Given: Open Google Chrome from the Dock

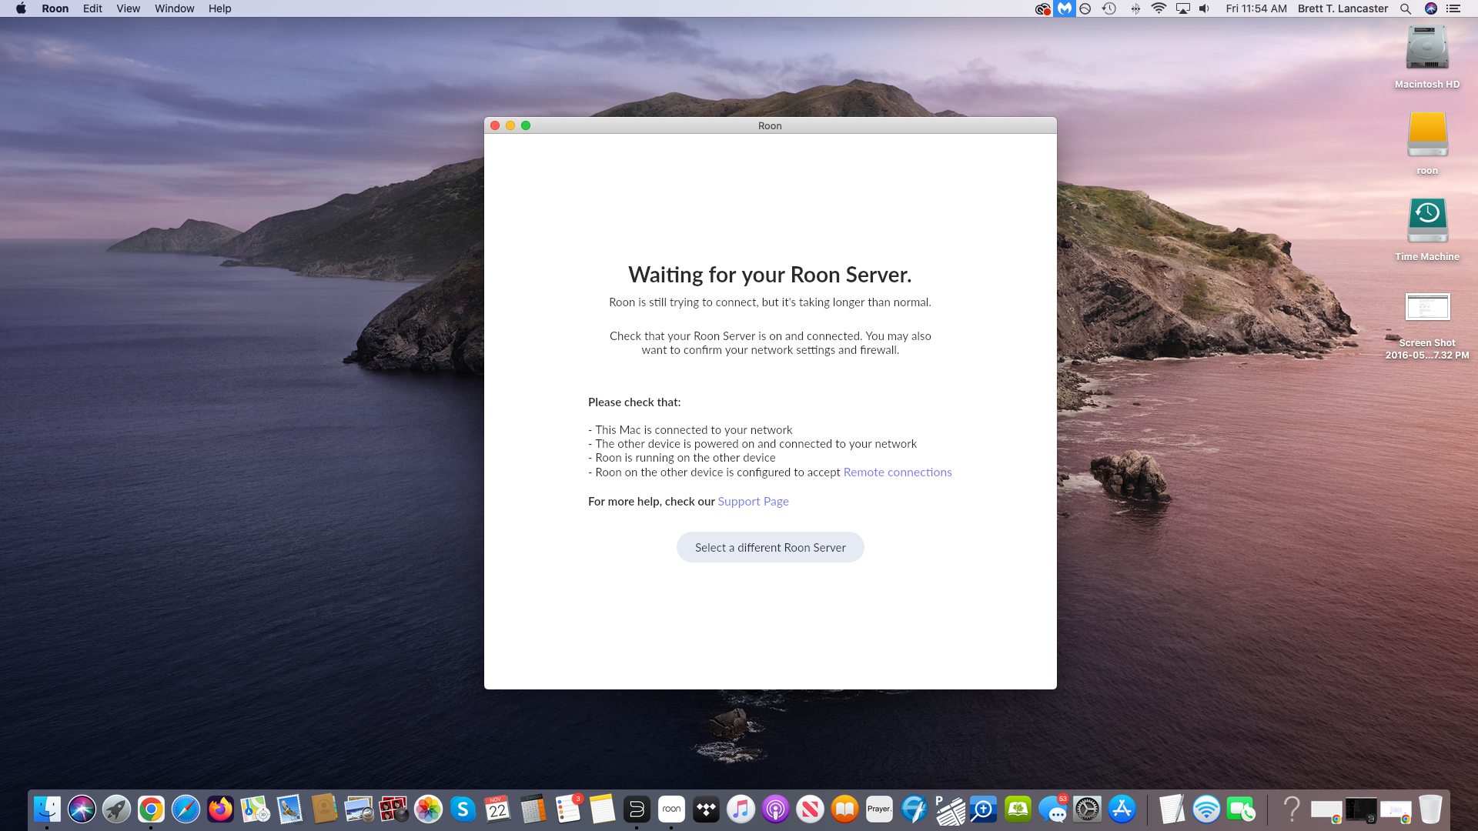Looking at the screenshot, I should point(151,809).
